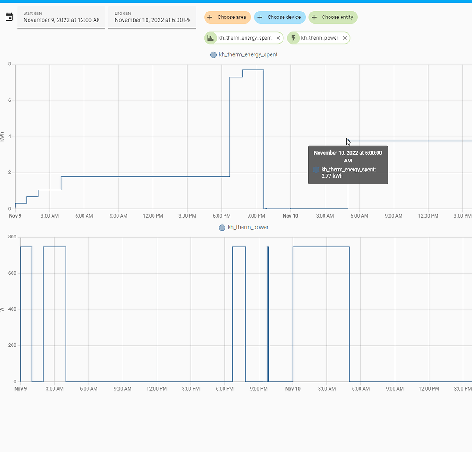Screen dimensions: 472x452
Task: Remove kh_therm_energy_spent filter via its X icon
Action: pyautogui.click(x=278, y=38)
